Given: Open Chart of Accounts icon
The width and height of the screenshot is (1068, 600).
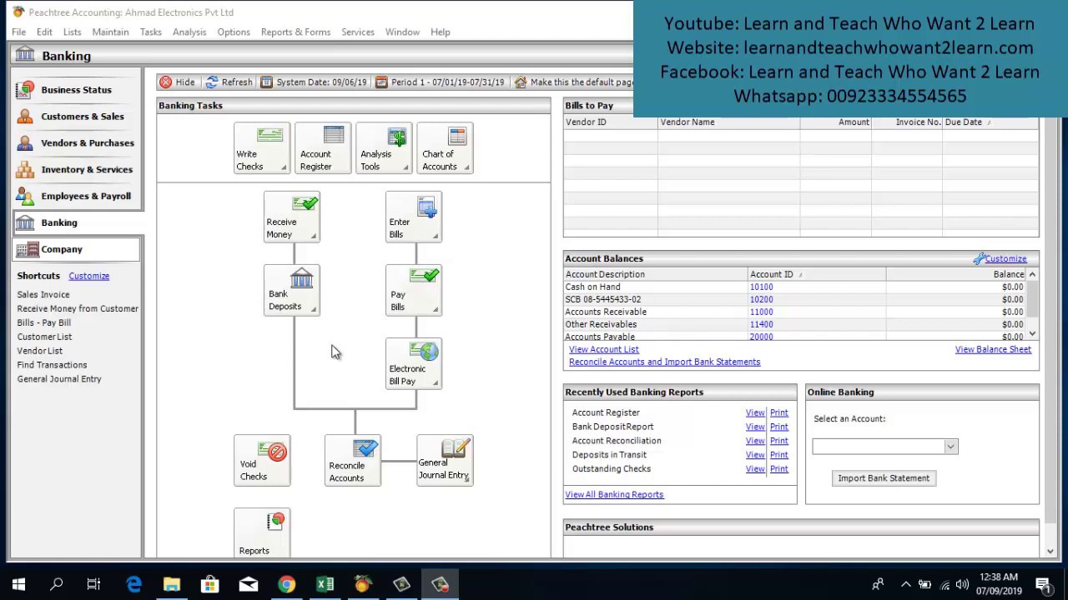Looking at the screenshot, I should click(445, 148).
